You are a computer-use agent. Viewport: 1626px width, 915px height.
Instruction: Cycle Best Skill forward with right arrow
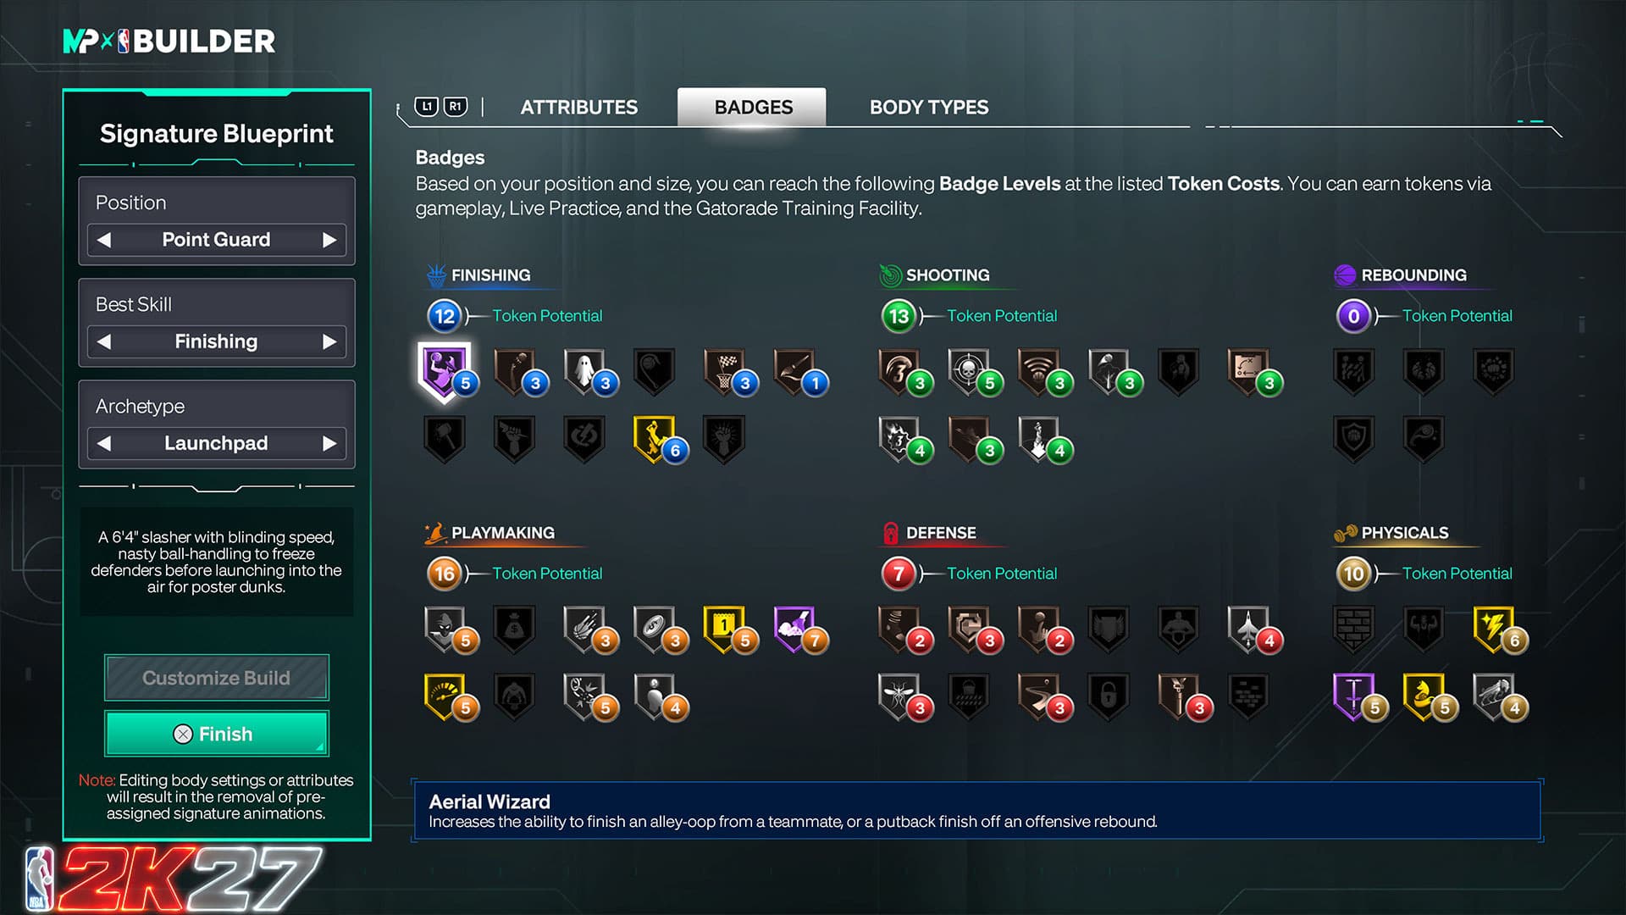pos(329,342)
